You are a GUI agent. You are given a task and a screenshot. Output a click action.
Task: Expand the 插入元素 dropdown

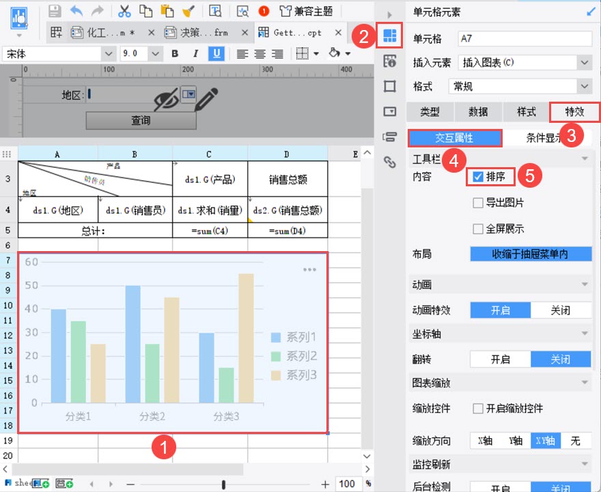(584, 63)
